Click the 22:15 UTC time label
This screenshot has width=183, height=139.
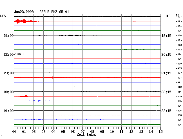click(166, 92)
